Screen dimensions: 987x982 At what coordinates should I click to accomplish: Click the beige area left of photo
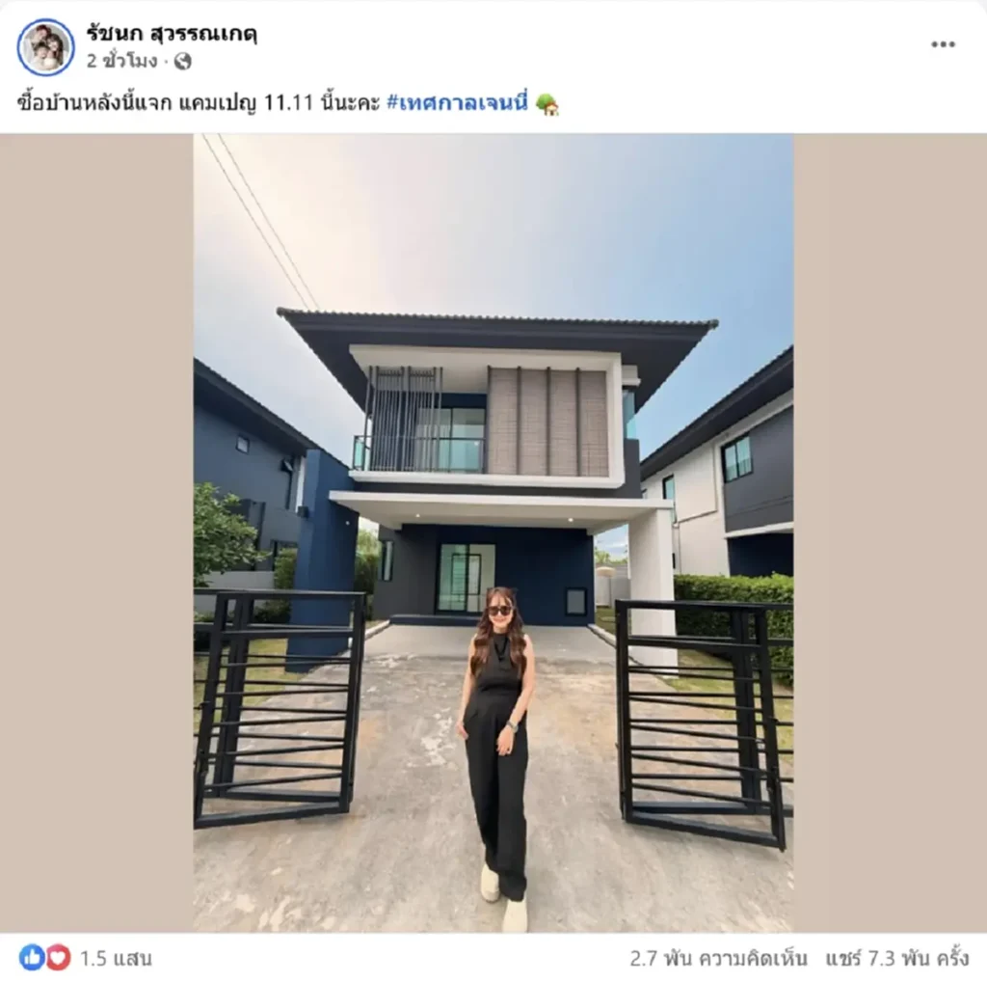point(96,532)
